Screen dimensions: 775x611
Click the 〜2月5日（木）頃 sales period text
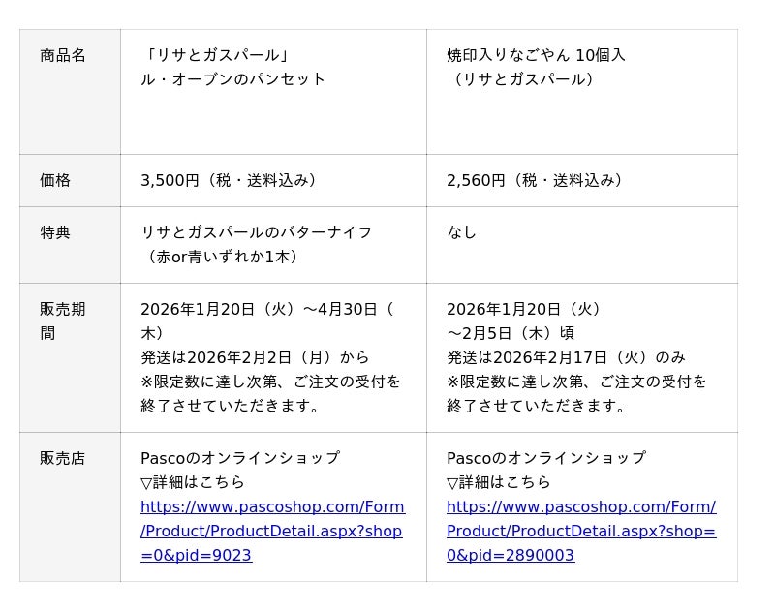tap(510, 334)
